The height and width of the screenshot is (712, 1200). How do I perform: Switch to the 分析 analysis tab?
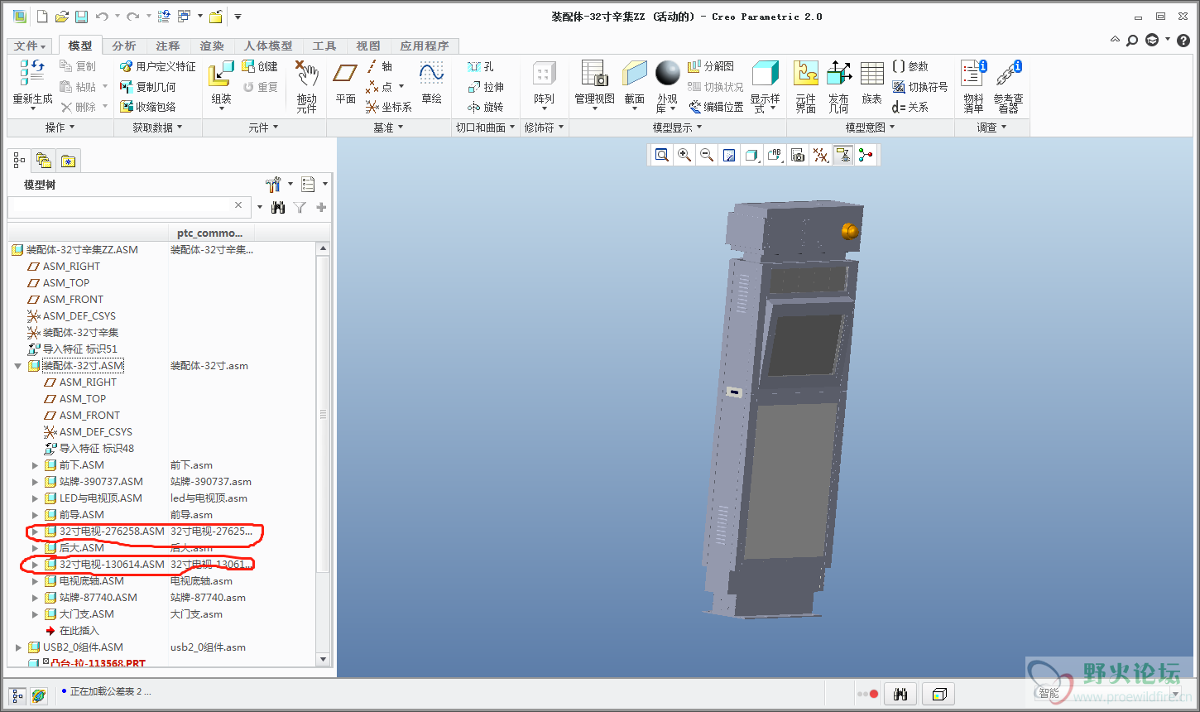tap(124, 46)
